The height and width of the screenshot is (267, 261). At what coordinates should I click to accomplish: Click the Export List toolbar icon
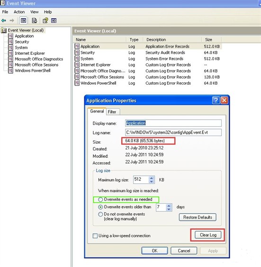[x=34, y=21]
